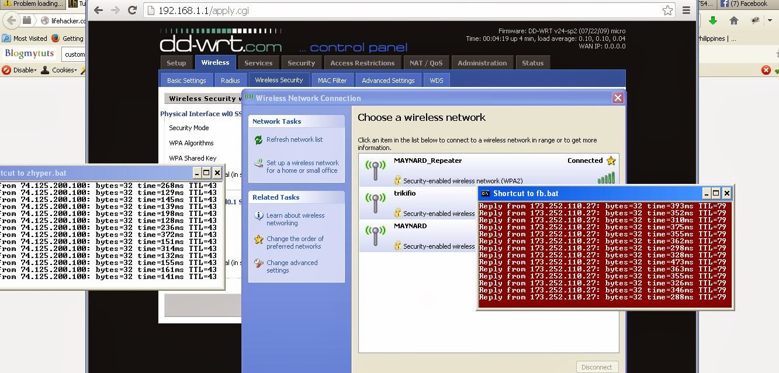The width and height of the screenshot is (779, 373).
Task: Click the Firefox home icon
Action: [x=734, y=20]
